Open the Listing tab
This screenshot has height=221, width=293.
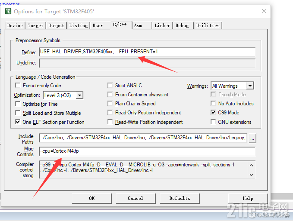[x=79, y=25]
